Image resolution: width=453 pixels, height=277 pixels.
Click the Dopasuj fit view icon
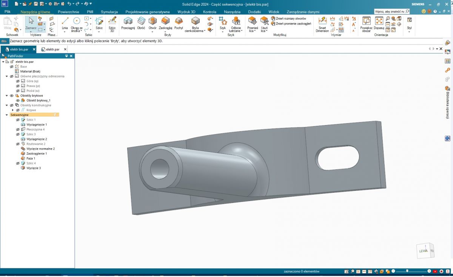379,23
